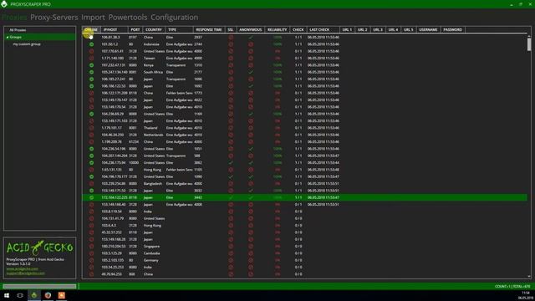Click the Password column header
535x301 pixels.
pos(452,30)
